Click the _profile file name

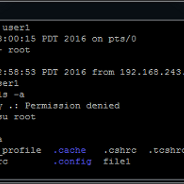click(21, 150)
